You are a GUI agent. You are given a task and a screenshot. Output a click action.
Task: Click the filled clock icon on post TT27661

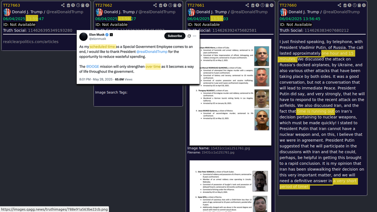(x=257, y=5)
